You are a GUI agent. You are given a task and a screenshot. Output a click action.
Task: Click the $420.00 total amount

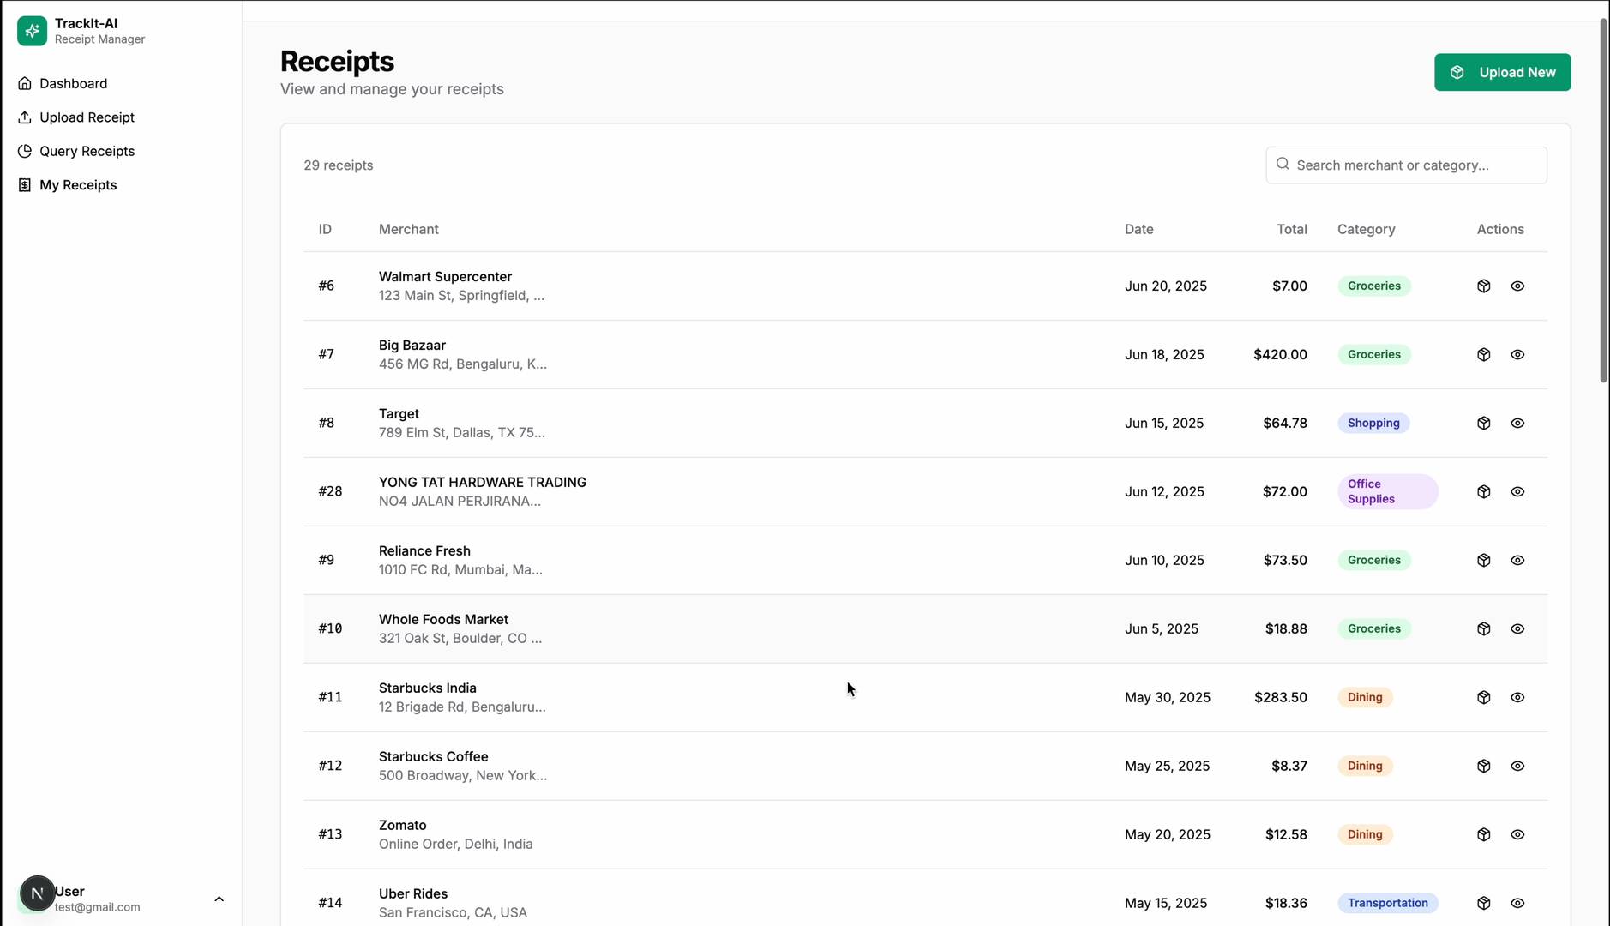click(x=1280, y=354)
